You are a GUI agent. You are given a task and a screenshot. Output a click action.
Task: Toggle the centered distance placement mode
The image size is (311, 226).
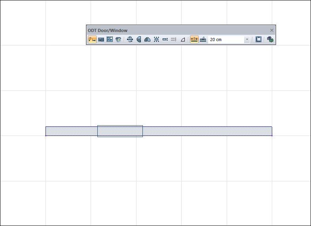pos(194,40)
